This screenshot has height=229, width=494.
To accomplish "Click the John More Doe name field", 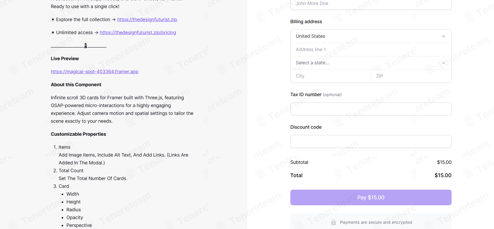I will click(371, 4).
